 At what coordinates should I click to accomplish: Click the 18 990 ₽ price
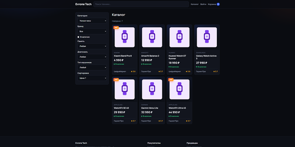click(x=174, y=63)
